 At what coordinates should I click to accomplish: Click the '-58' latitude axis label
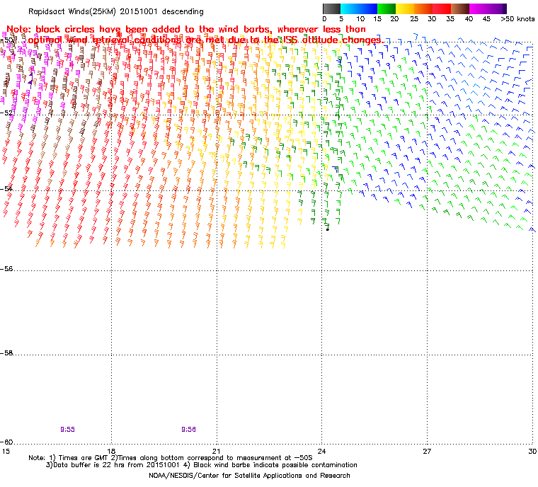tap(6, 353)
